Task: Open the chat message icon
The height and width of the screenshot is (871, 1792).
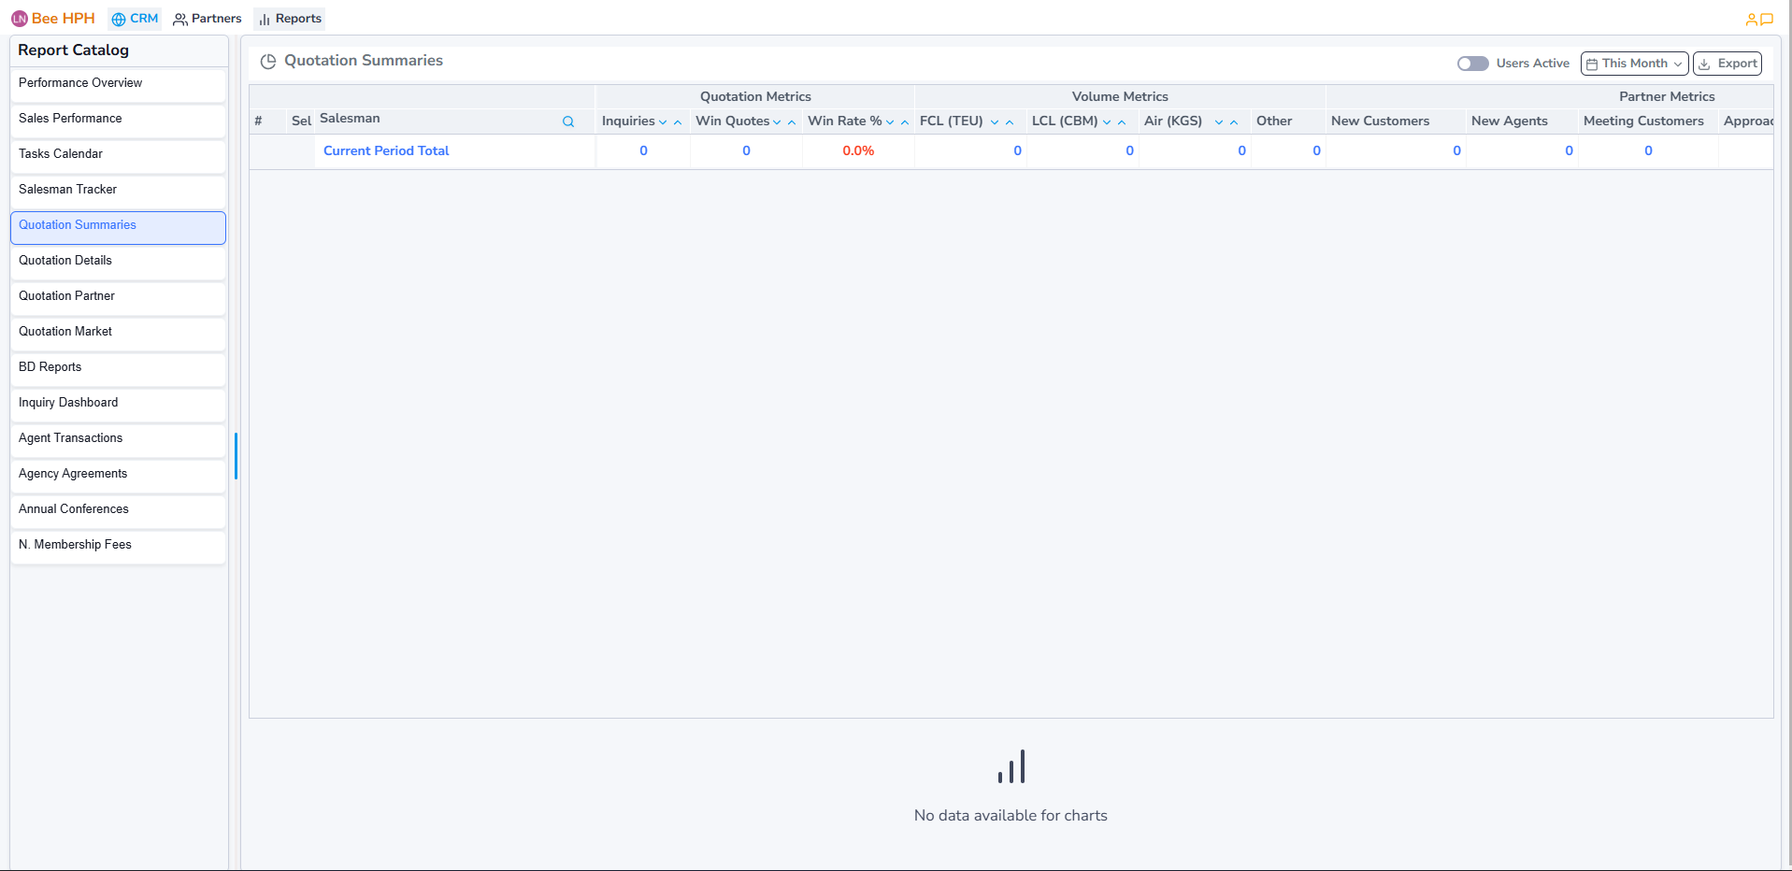Action: pos(1767,19)
